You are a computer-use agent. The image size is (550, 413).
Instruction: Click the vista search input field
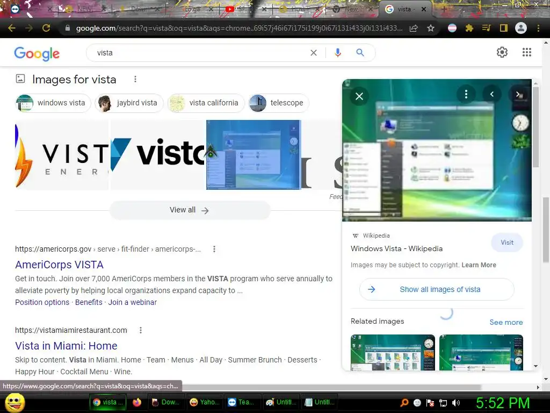[x=202, y=53]
